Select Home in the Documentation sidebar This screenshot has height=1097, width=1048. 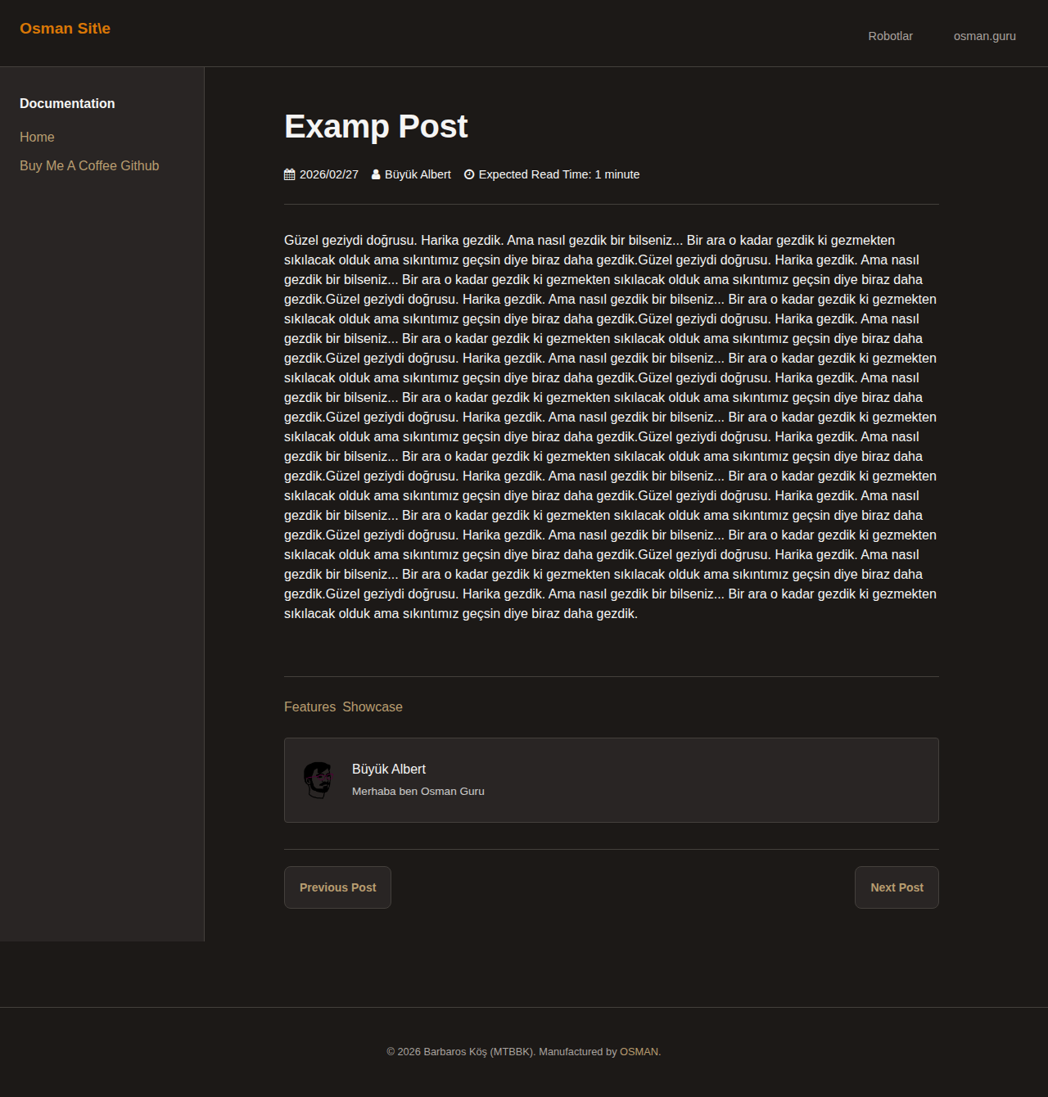pyautogui.click(x=37, y=137)
